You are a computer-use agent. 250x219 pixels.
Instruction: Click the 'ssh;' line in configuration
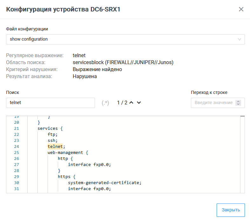53,140
